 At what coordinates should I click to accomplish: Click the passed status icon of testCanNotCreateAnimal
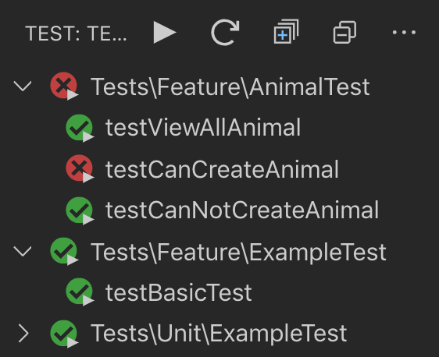tap(80, 210)
